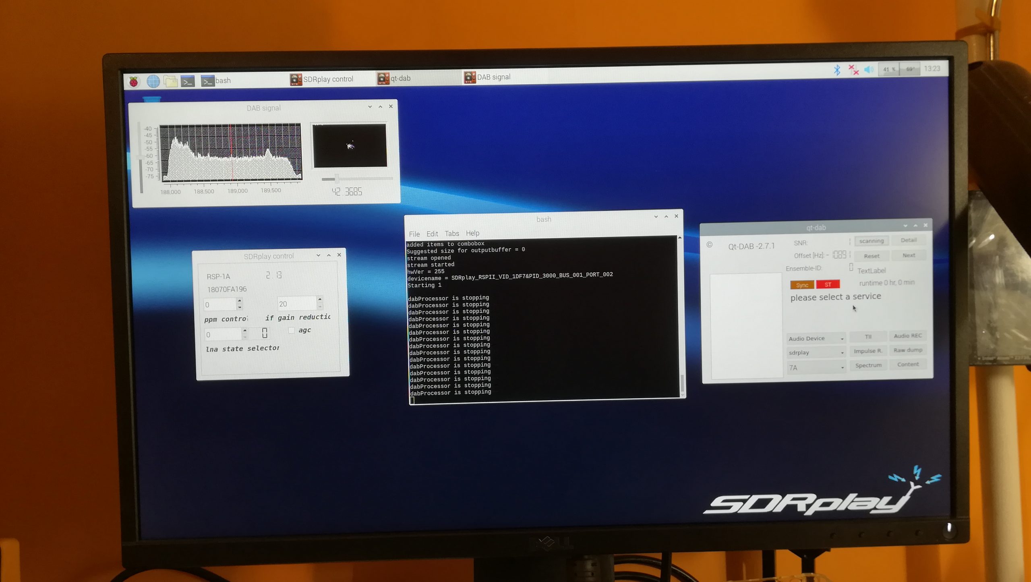The image size is (1031, 582).
Task: Open the sdrplay device dropdown
Action: tap(816, 353)
